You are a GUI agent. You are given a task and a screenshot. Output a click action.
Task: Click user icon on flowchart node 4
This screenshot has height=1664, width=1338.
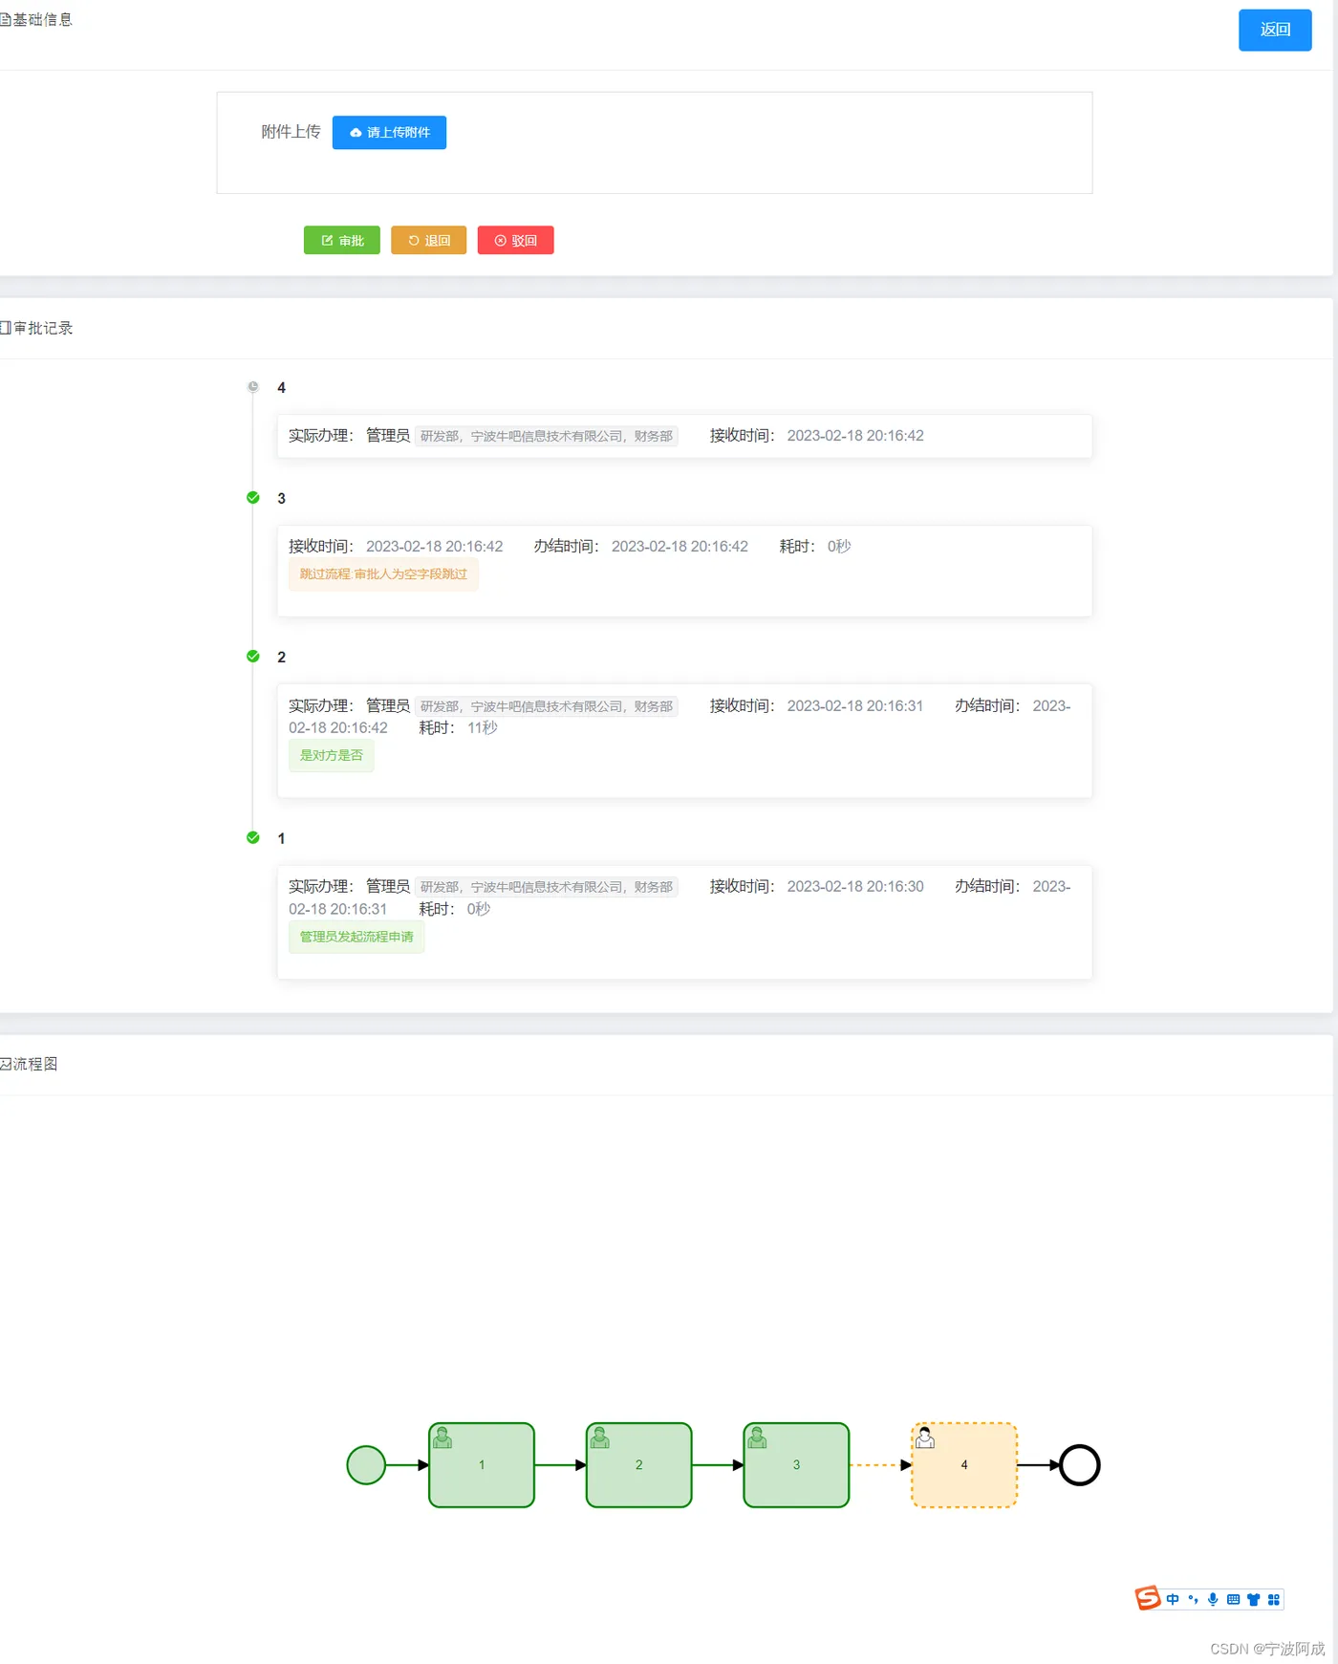pos(925,1437)
